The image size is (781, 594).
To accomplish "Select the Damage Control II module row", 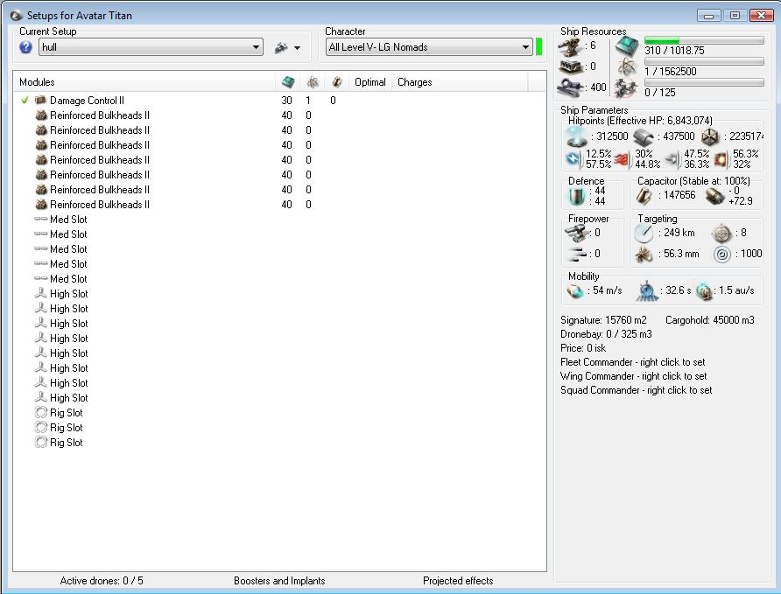I will coord(279,101).
